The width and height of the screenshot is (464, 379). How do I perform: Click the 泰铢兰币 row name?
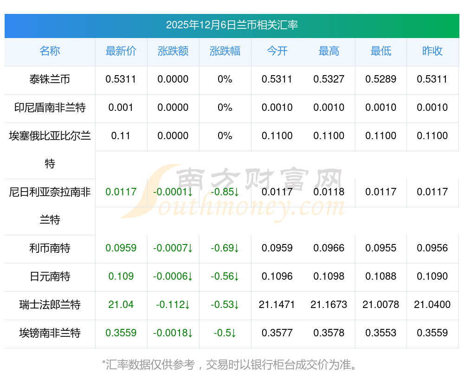click(x=50, y=79)
